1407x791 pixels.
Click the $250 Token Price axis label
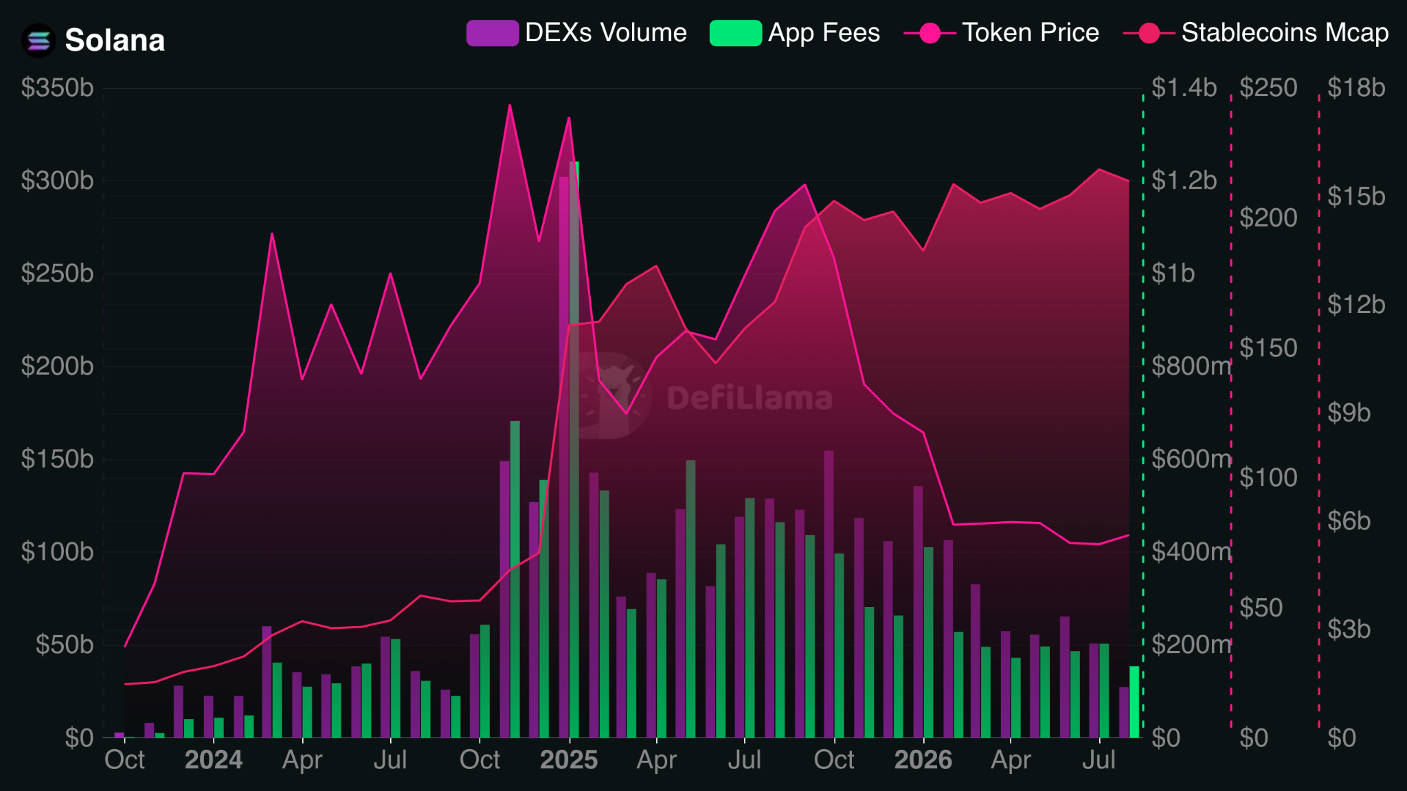tap(1268, 88)
